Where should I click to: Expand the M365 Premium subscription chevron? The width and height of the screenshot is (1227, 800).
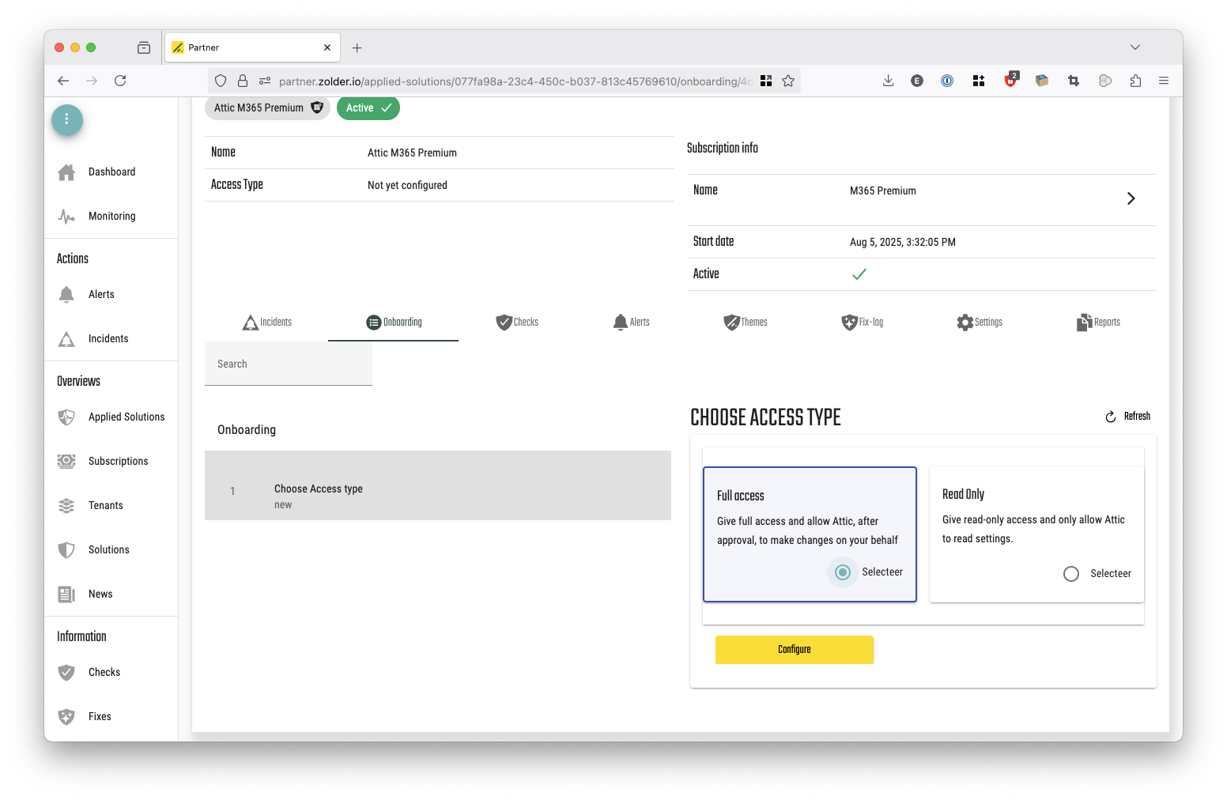click(x=1131, y=198)
